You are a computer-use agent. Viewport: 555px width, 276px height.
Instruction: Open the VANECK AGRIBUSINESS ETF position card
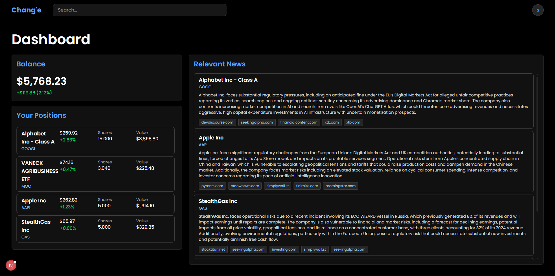95,174
